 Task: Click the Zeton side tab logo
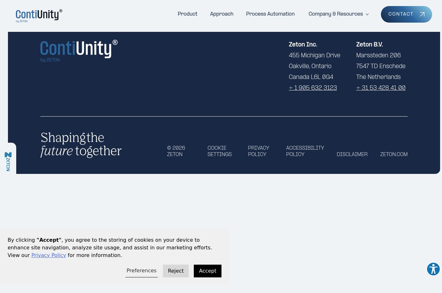(x=8, y=161)
